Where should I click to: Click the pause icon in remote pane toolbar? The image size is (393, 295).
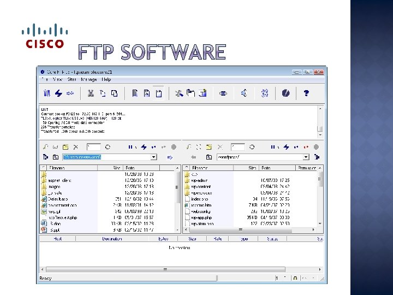[x=273, y=147]
